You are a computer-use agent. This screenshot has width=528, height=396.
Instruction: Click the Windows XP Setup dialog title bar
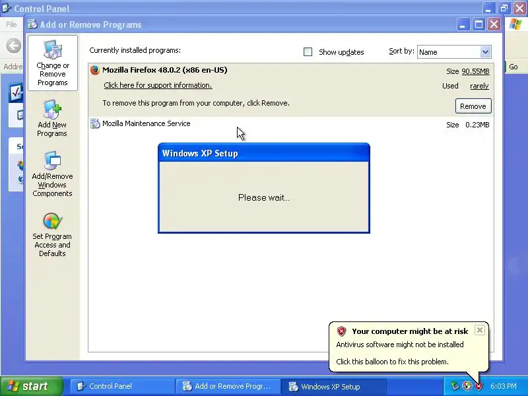263,153
